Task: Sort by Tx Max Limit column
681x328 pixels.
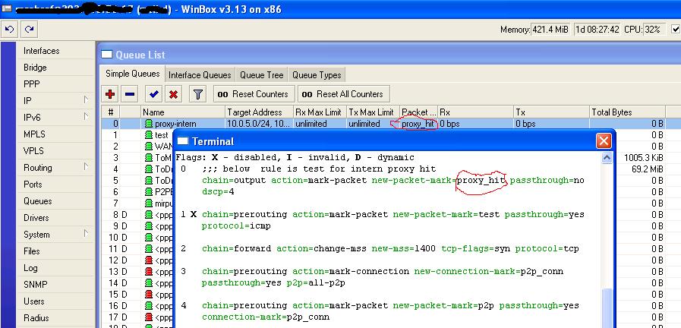Action: click(373, 112)
